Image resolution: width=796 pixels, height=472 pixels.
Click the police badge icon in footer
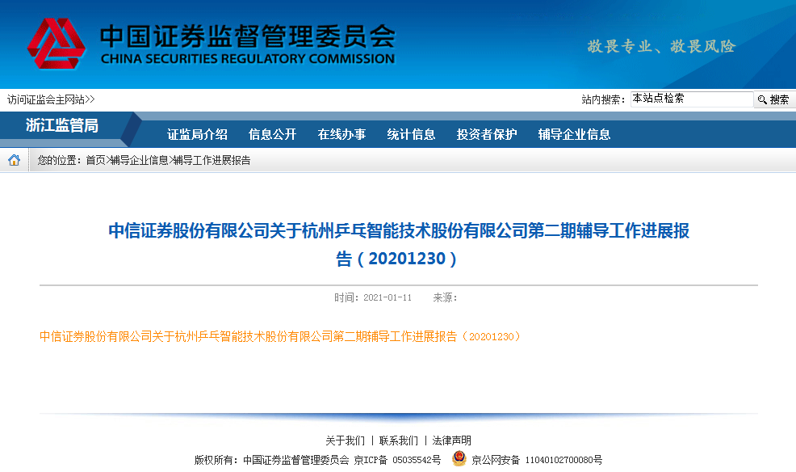[459, 458]
